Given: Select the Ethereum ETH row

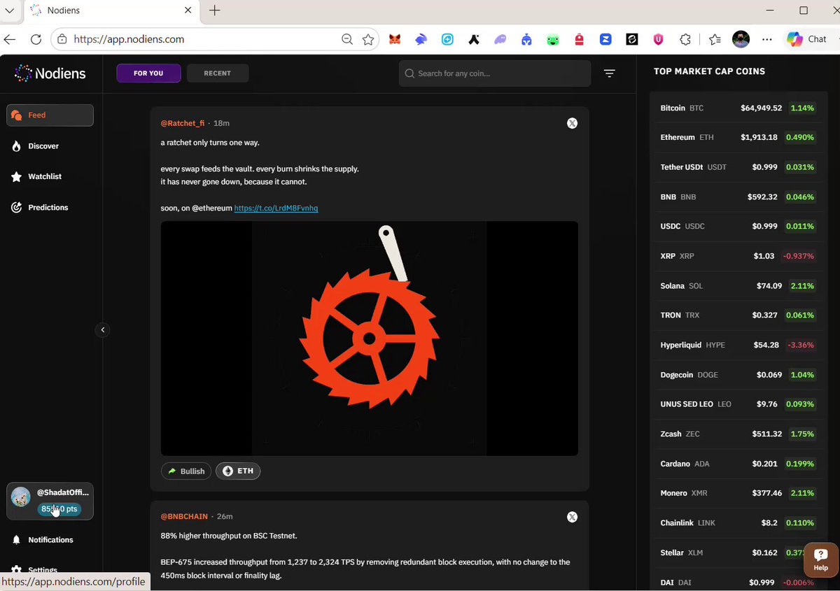Looking at the screenshot, I should [x=738, y=138].
